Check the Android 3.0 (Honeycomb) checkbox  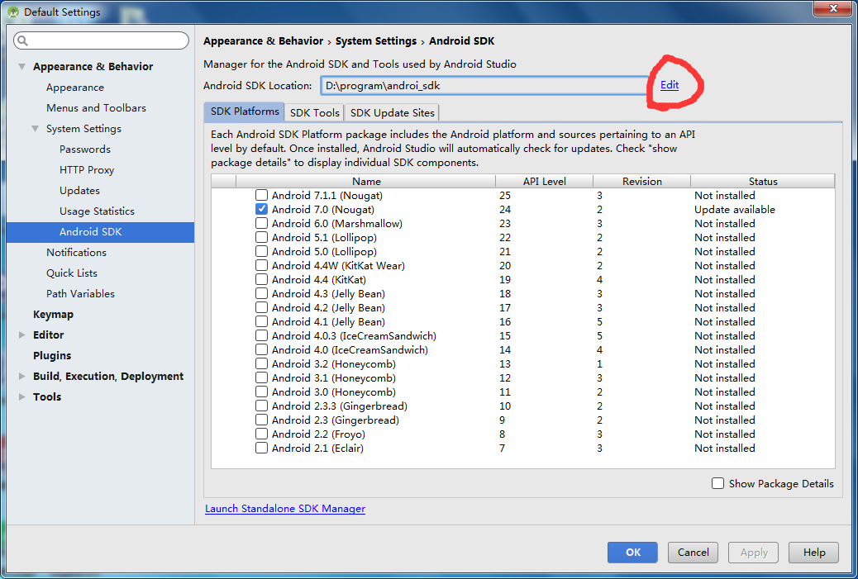261,392
